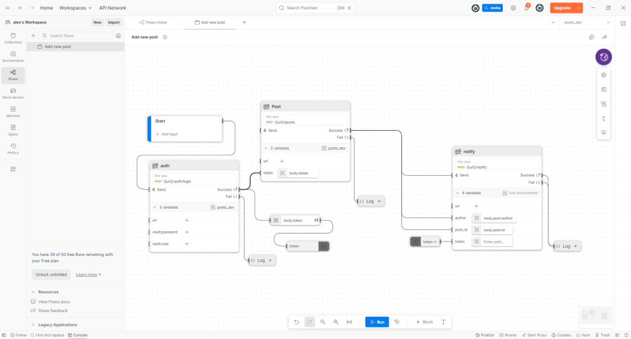Screen dimensions: 631x339
Task: Click the duplicate flow icon near share
Action: 592,37
